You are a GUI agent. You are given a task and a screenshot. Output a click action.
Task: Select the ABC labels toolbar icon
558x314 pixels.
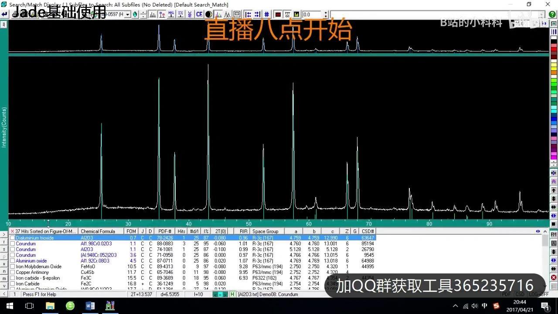click(x=190, y=14)
